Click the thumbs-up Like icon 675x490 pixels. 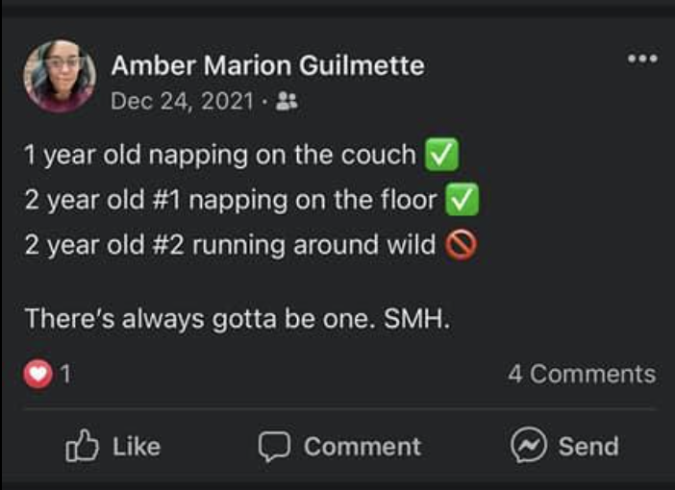pos(82,446)
